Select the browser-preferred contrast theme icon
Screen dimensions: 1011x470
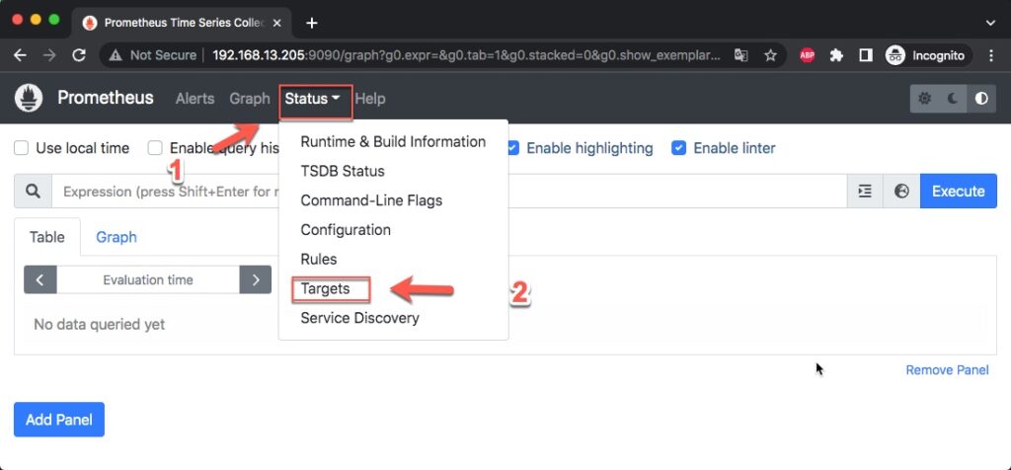pos(981,99)
